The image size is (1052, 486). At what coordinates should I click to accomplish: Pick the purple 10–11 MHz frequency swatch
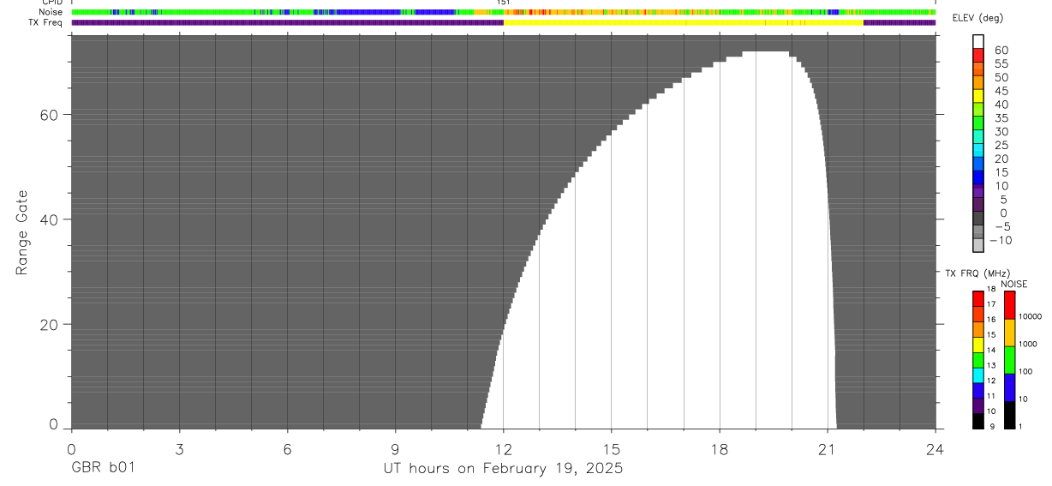[978, 405]
